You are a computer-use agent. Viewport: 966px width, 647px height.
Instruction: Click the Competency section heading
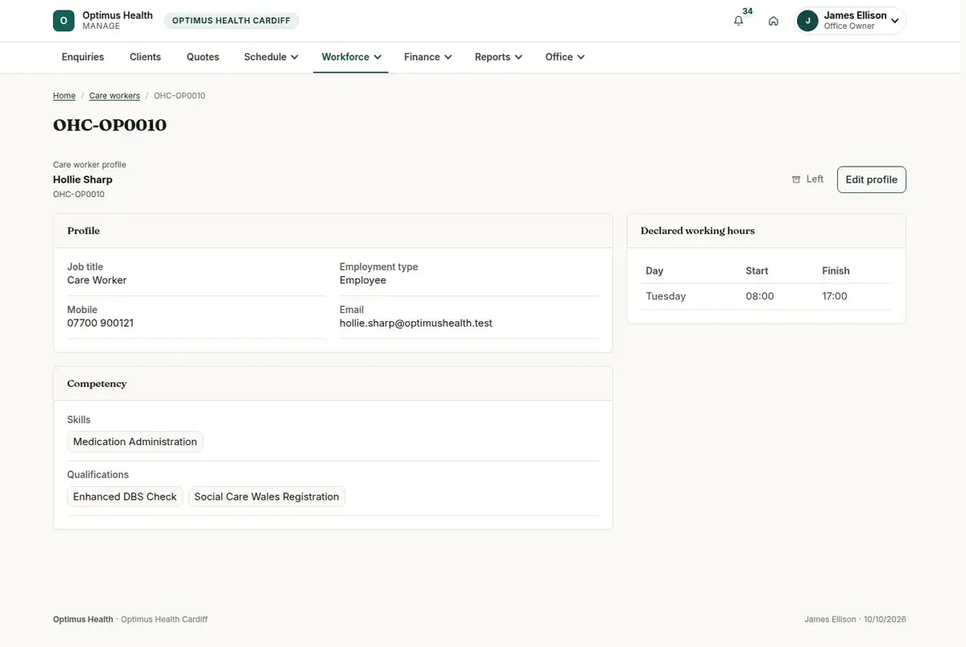(x=97, y=384)
